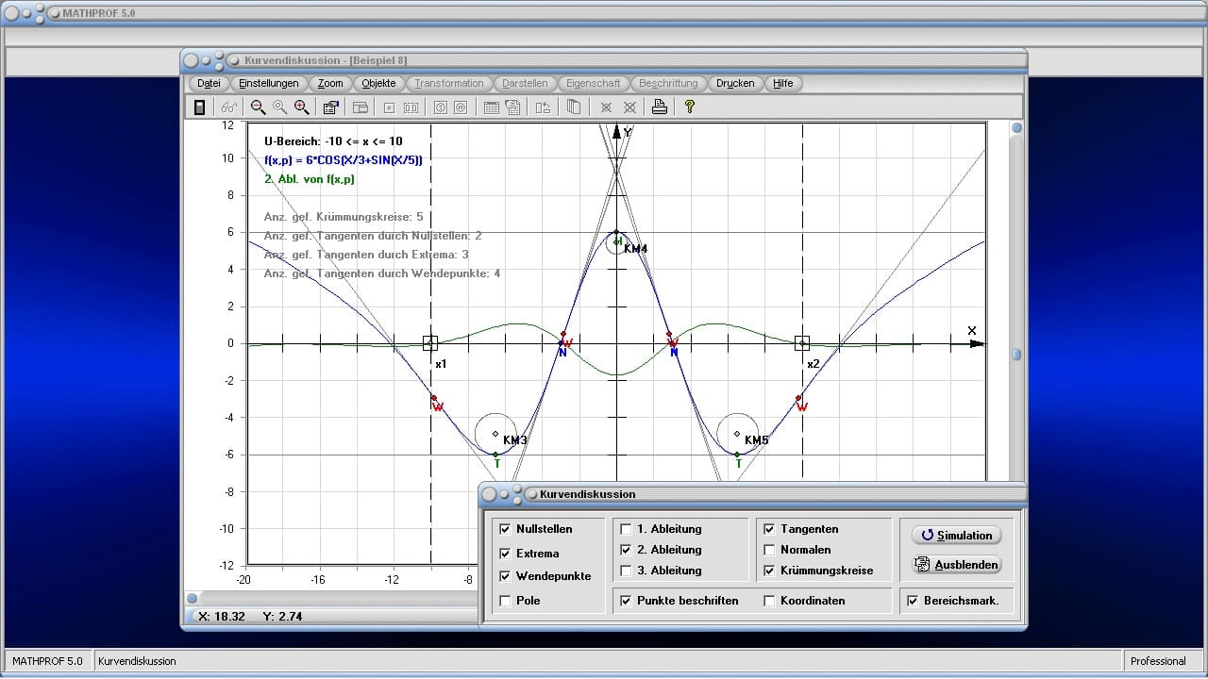Click 'Anz. gef. Krümmungskreise: 5' text

[x=344, y=217]
